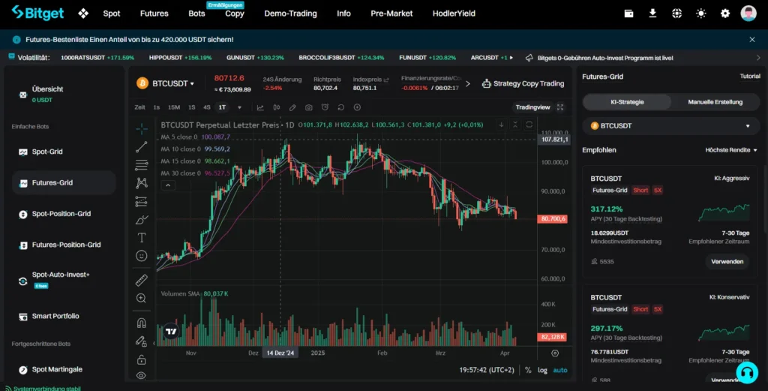Open Demo-Trading in top navigation
Image resolution: width=768 pixels, height=391 pixels.
click(x=290, y=14)
